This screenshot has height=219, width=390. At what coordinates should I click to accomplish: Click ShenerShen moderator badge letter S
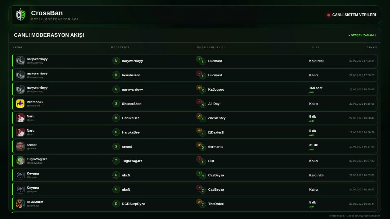coord(116,104)
